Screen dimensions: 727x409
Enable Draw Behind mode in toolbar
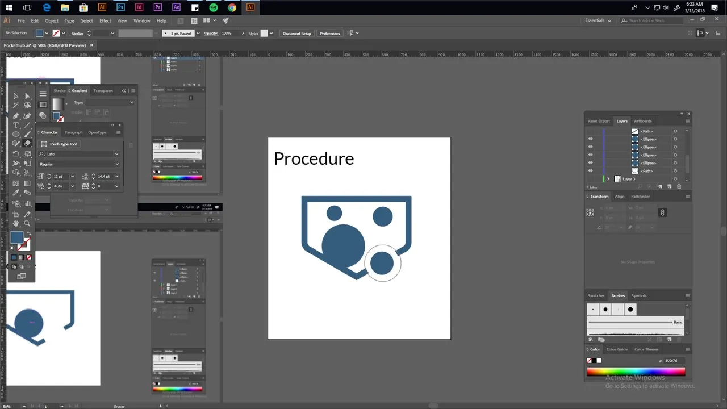22,266
